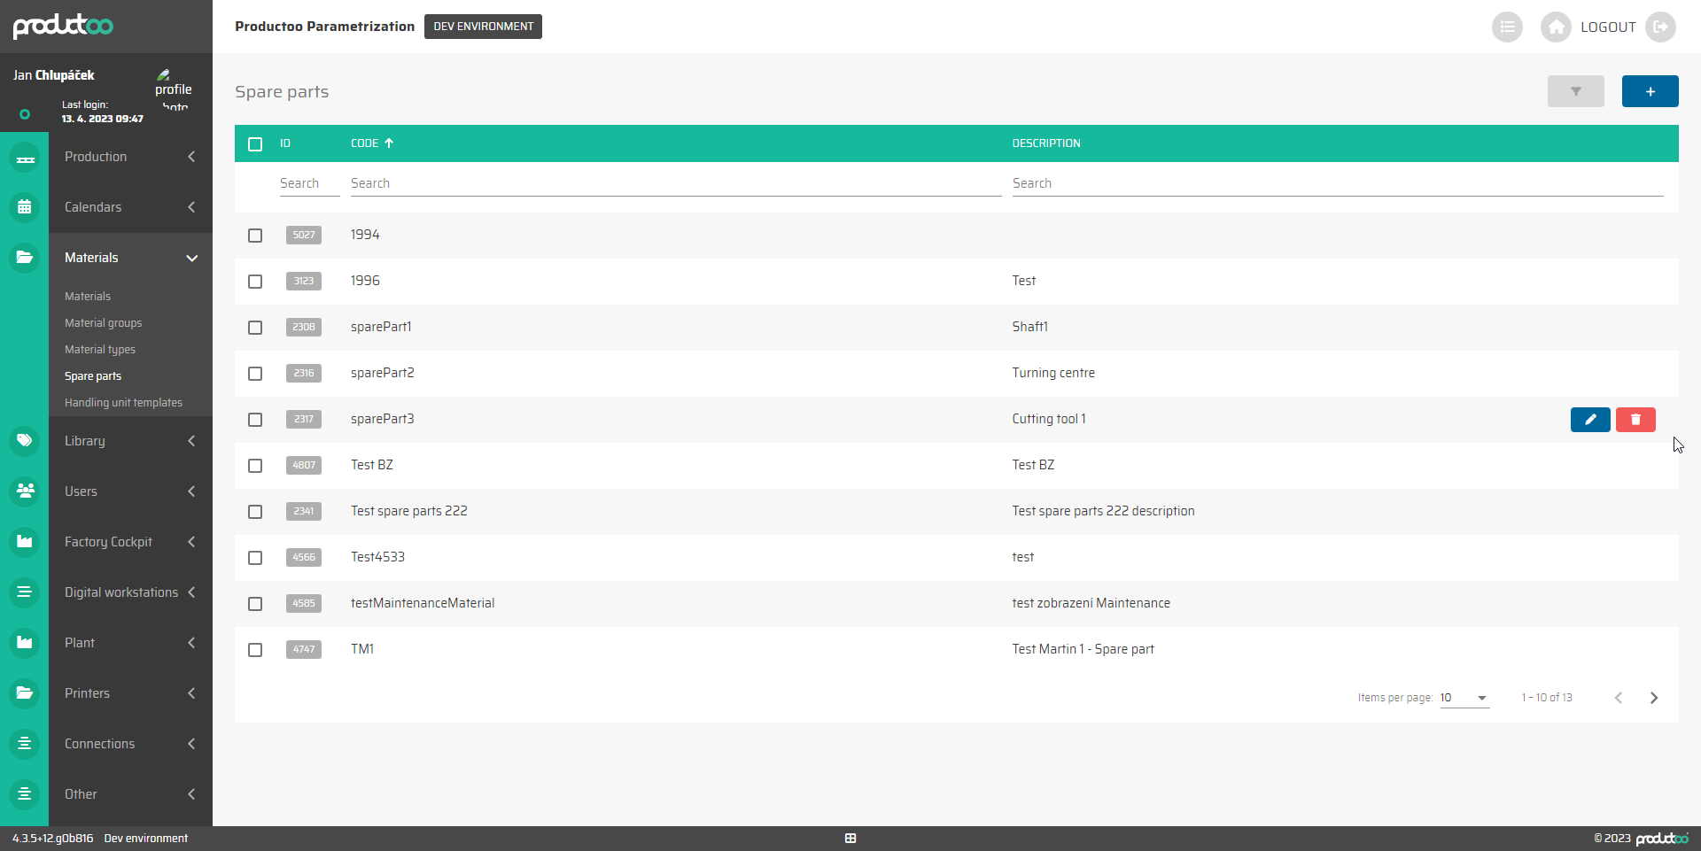Open Handling unit templates submenu item

(123, 403)
